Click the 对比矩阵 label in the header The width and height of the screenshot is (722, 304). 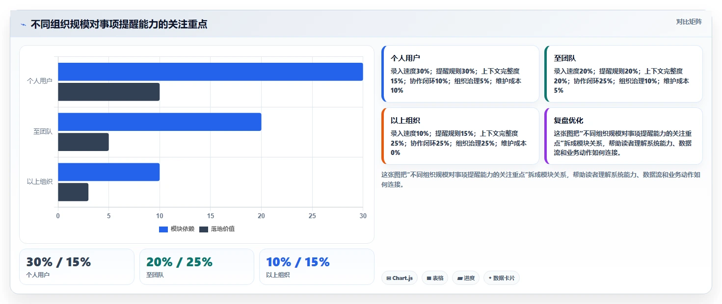pos(689,22)
